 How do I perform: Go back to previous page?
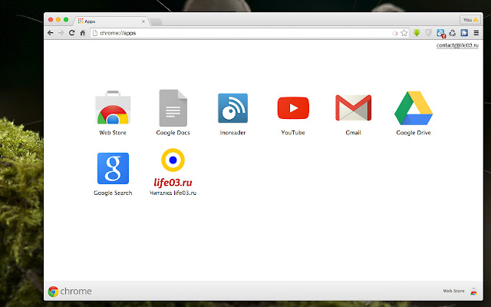(50, 33)
